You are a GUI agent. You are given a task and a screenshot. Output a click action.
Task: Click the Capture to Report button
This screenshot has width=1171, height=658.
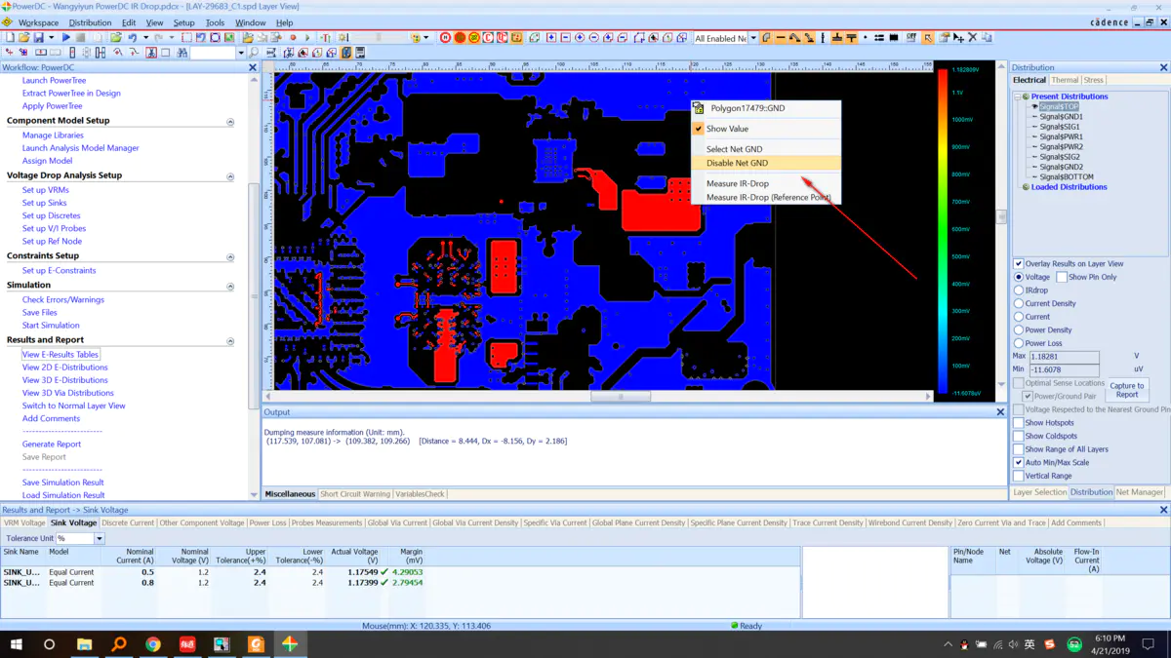coord(1127,390)
